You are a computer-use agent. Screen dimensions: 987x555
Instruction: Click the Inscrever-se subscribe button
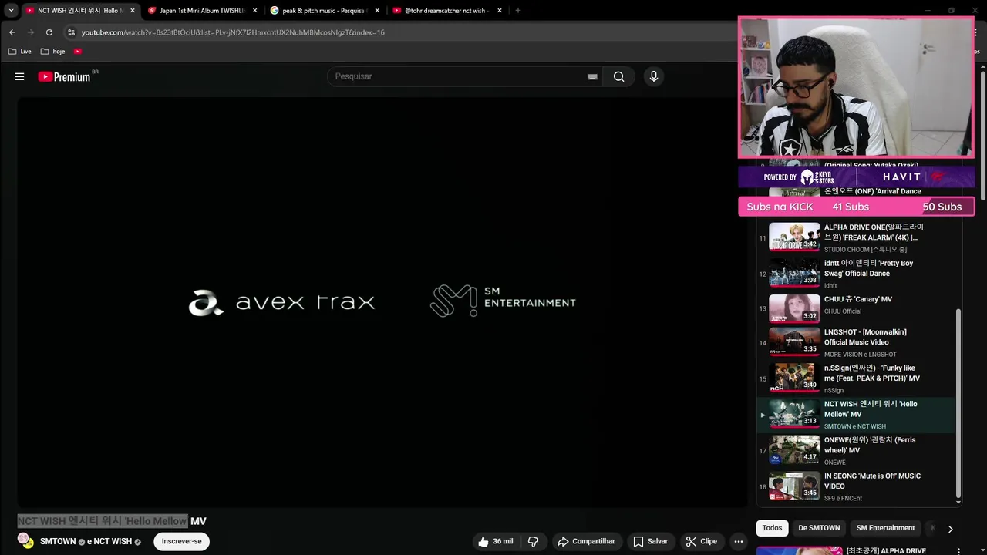182,541
